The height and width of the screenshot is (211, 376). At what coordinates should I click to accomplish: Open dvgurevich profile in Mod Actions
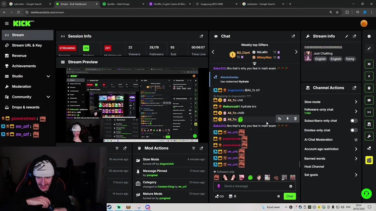(167, 164)
